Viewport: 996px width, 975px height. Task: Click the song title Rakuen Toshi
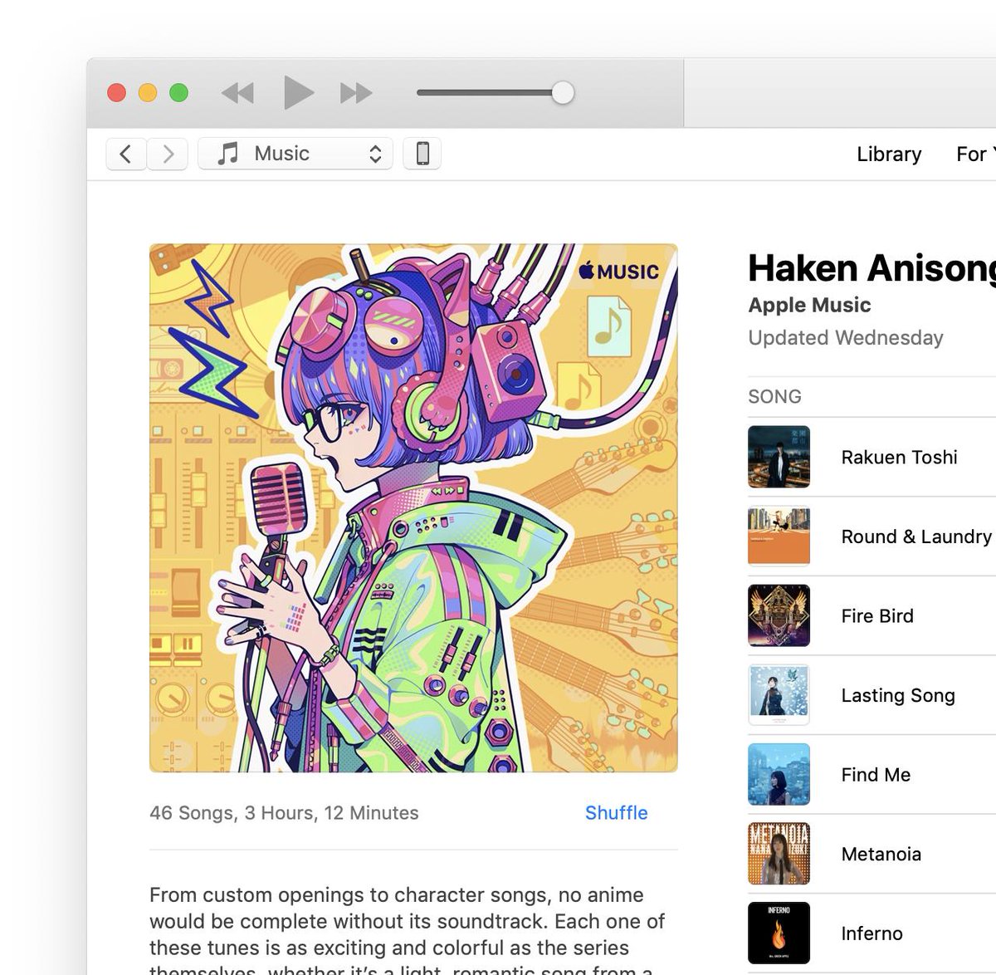[x=899, y=458]
